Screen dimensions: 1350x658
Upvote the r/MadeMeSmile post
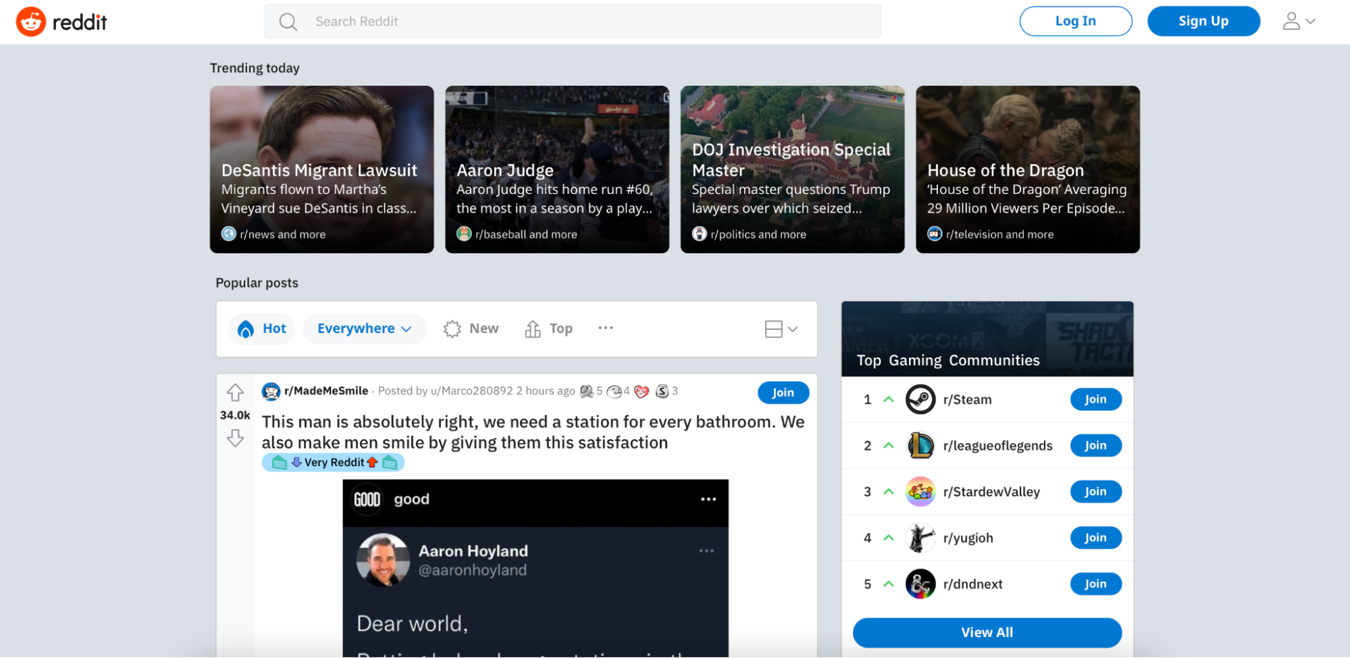point(235,393)
